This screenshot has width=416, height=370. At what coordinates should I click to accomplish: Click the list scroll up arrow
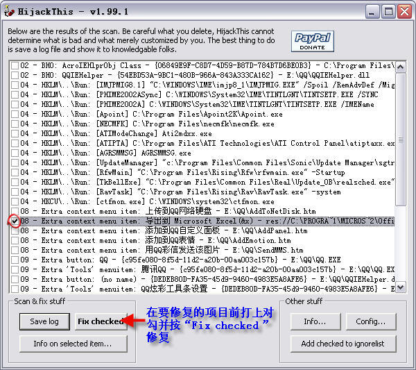[401, 67]
